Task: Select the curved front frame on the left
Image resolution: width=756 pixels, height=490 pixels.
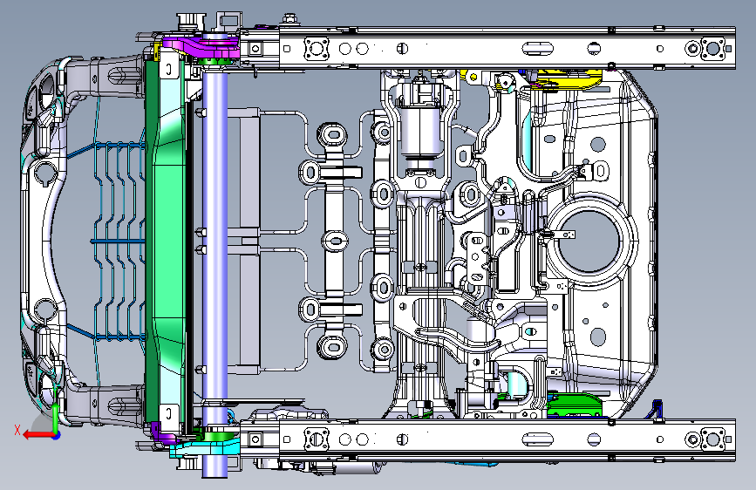Action: coord(44,242)
